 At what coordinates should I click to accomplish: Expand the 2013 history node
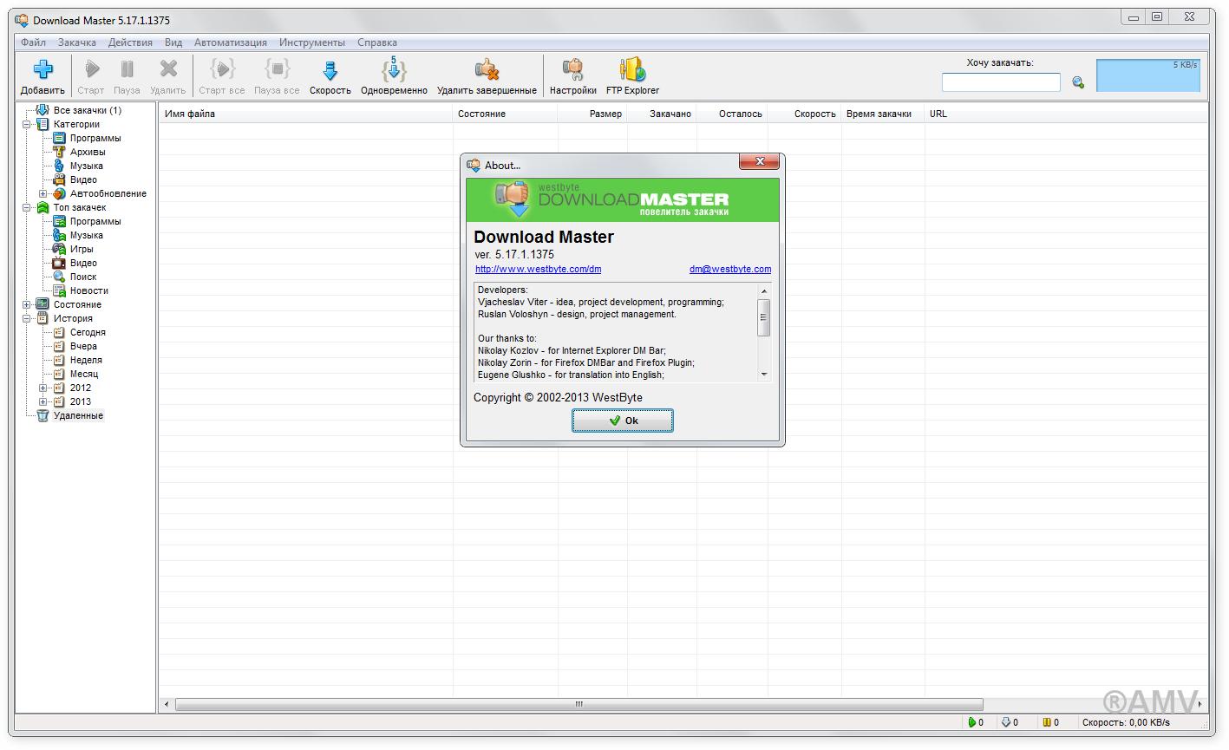click(42, 401)
